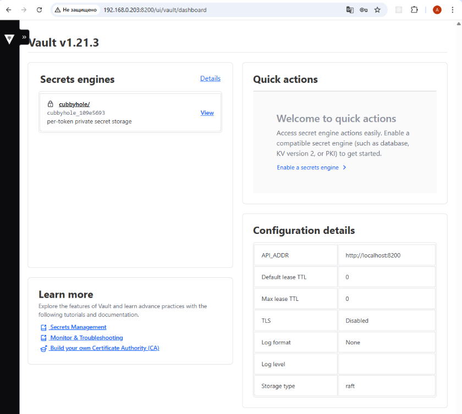Click the page scrollbar up arrow
This screenshot has width=462, height=414.
pyautogui.click(x=459, y=24)
